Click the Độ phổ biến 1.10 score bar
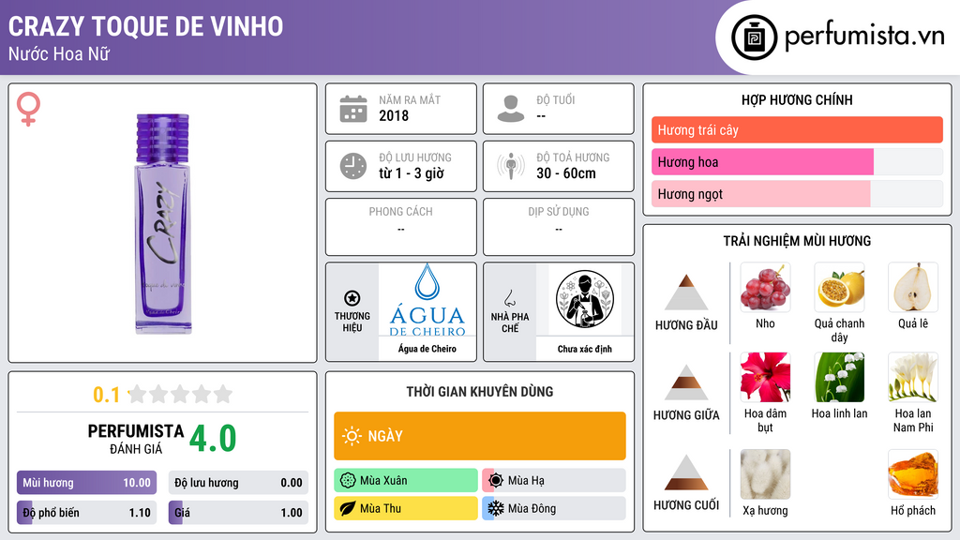Viewport: 960px width, 540px height. [x=86, y=513]
